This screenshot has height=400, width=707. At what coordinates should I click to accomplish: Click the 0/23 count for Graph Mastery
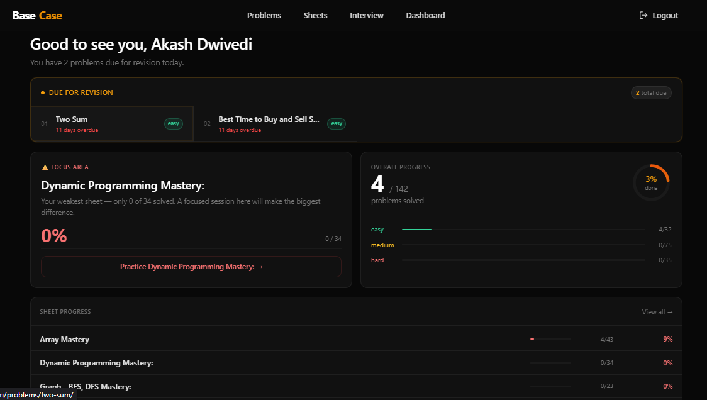pos(606,386)
